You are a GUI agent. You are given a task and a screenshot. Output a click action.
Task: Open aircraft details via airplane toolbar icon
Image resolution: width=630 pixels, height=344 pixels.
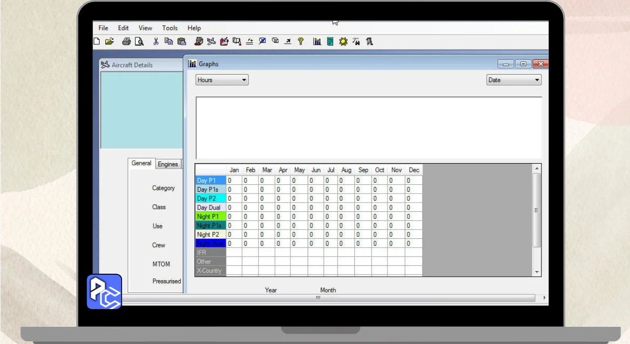pyautogui.click(x=211, y=42)
